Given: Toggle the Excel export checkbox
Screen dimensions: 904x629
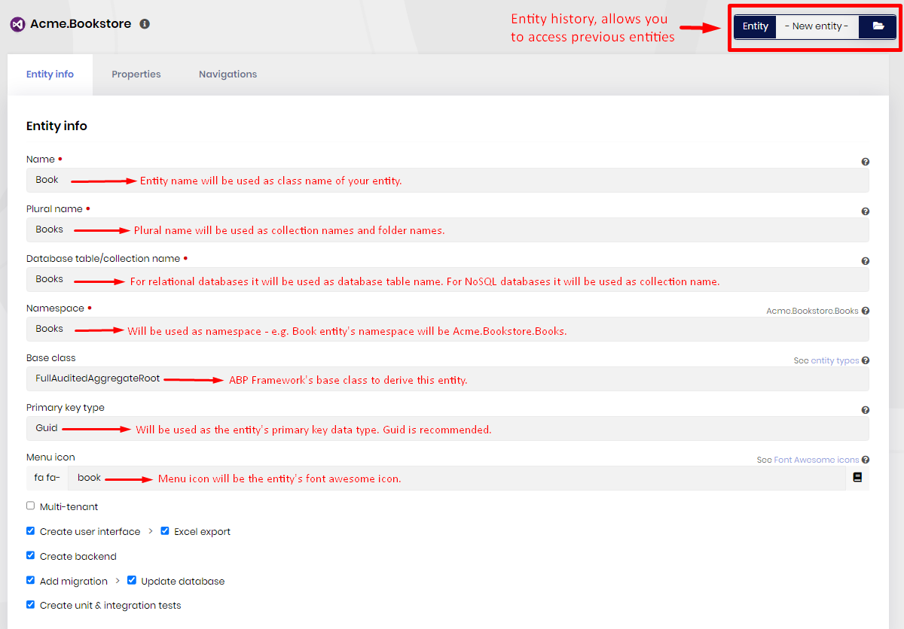Looking at the screenshot, I should coord(165,531).
